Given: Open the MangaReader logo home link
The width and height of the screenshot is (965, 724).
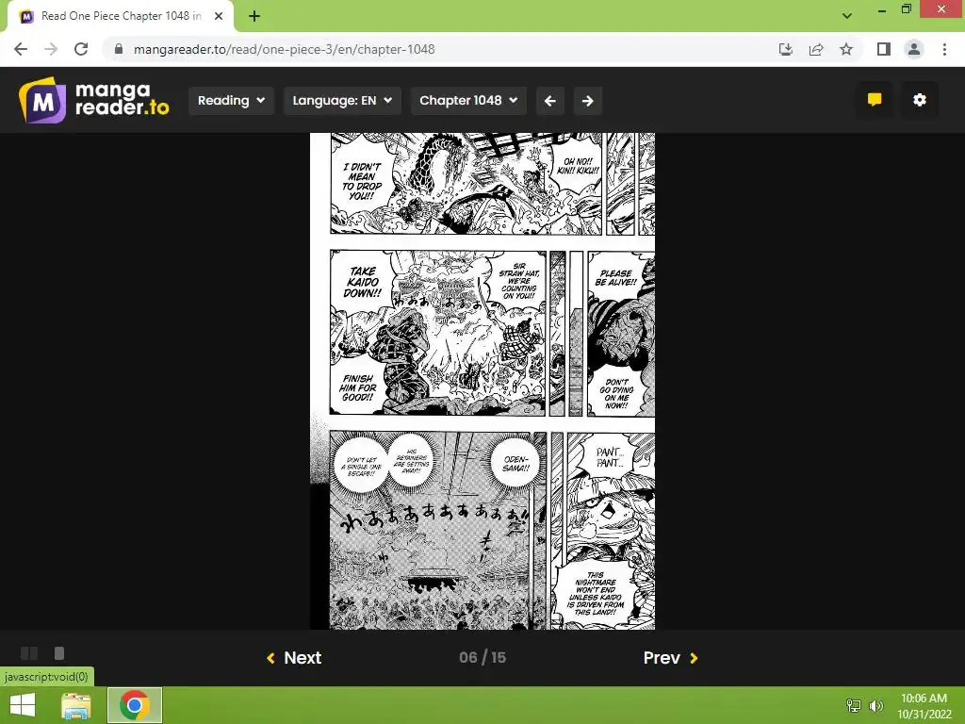Looking at the screenshot, I should [94, 100].
